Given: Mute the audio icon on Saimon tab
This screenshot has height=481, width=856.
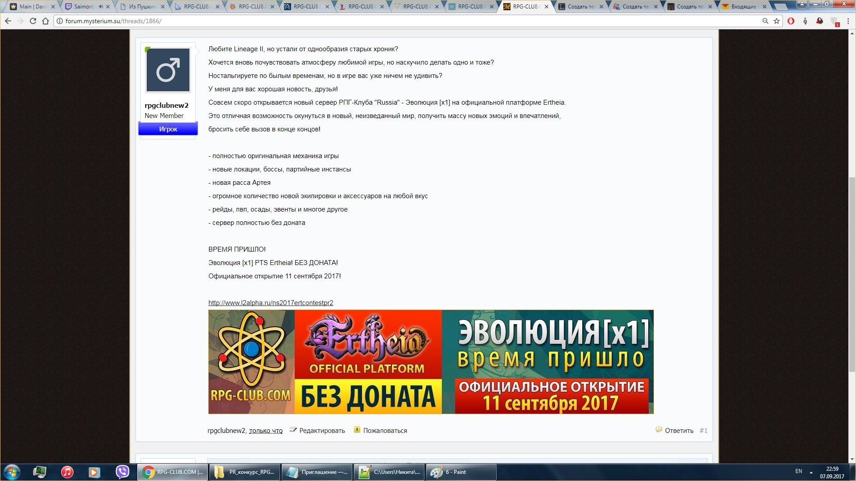Looking at the screenshot, I should (x=101, y=7).
